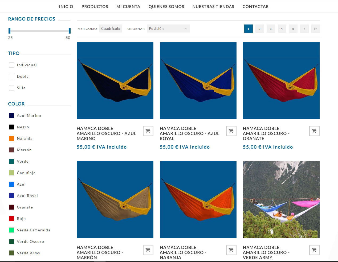Filter by Marrón color swatch
Viewport: 338px width, 262px height.
click(x=11, y=150)
